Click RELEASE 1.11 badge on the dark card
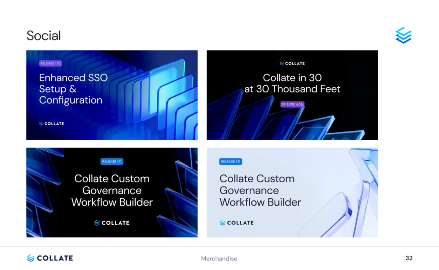The width and height of the screenshot is (439, 270). point(112,161)
